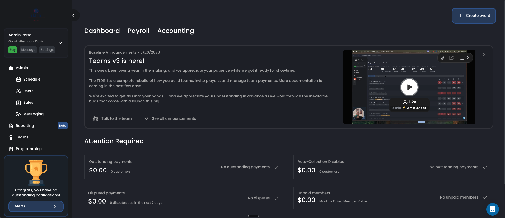The image size is (505, 218).
Task: Open video comments icon showing 0
Action: (464, 58)
